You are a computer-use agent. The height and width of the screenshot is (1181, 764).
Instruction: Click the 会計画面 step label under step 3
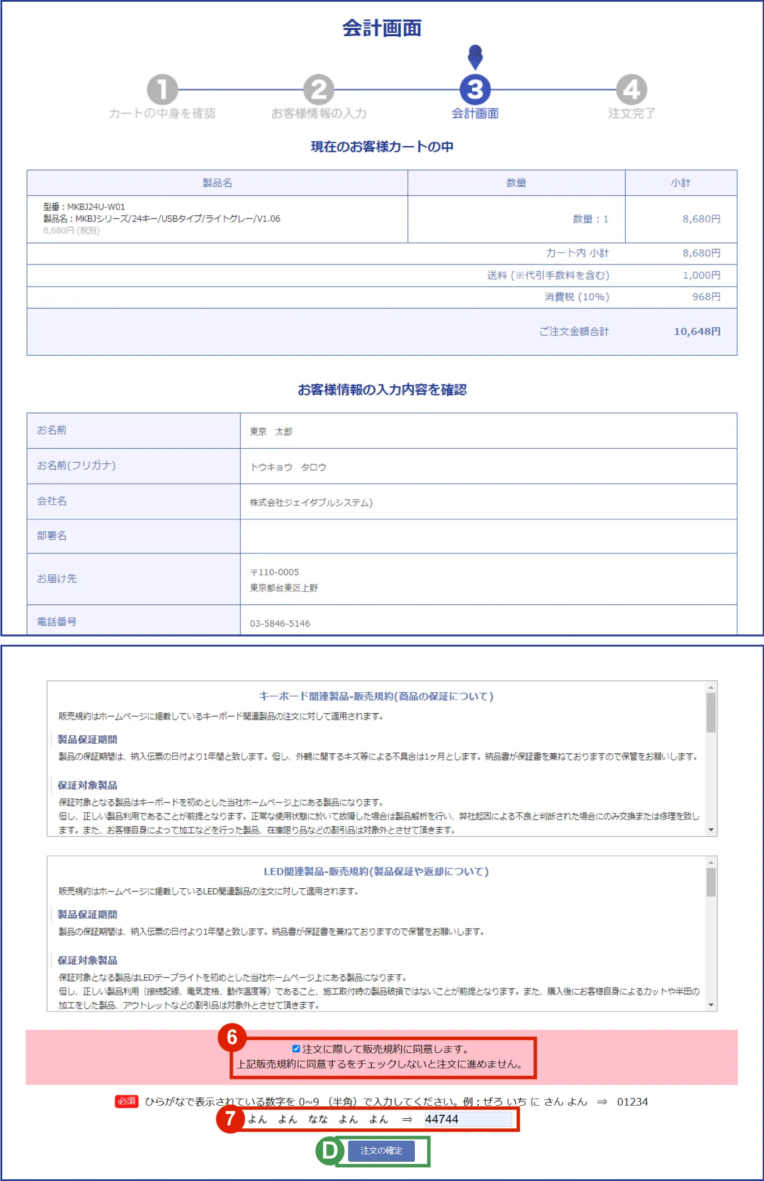[x=475, y=113]
